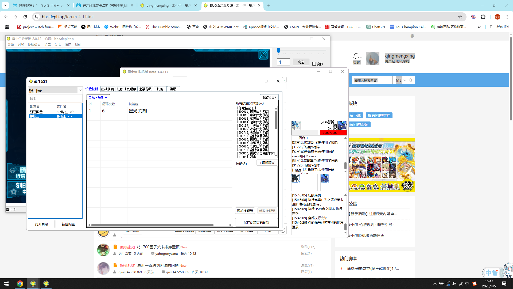This screenshot has height=289, width=513.
Task: Select the 星光·鲁斯王 pet tab
Action: [98, 97]
